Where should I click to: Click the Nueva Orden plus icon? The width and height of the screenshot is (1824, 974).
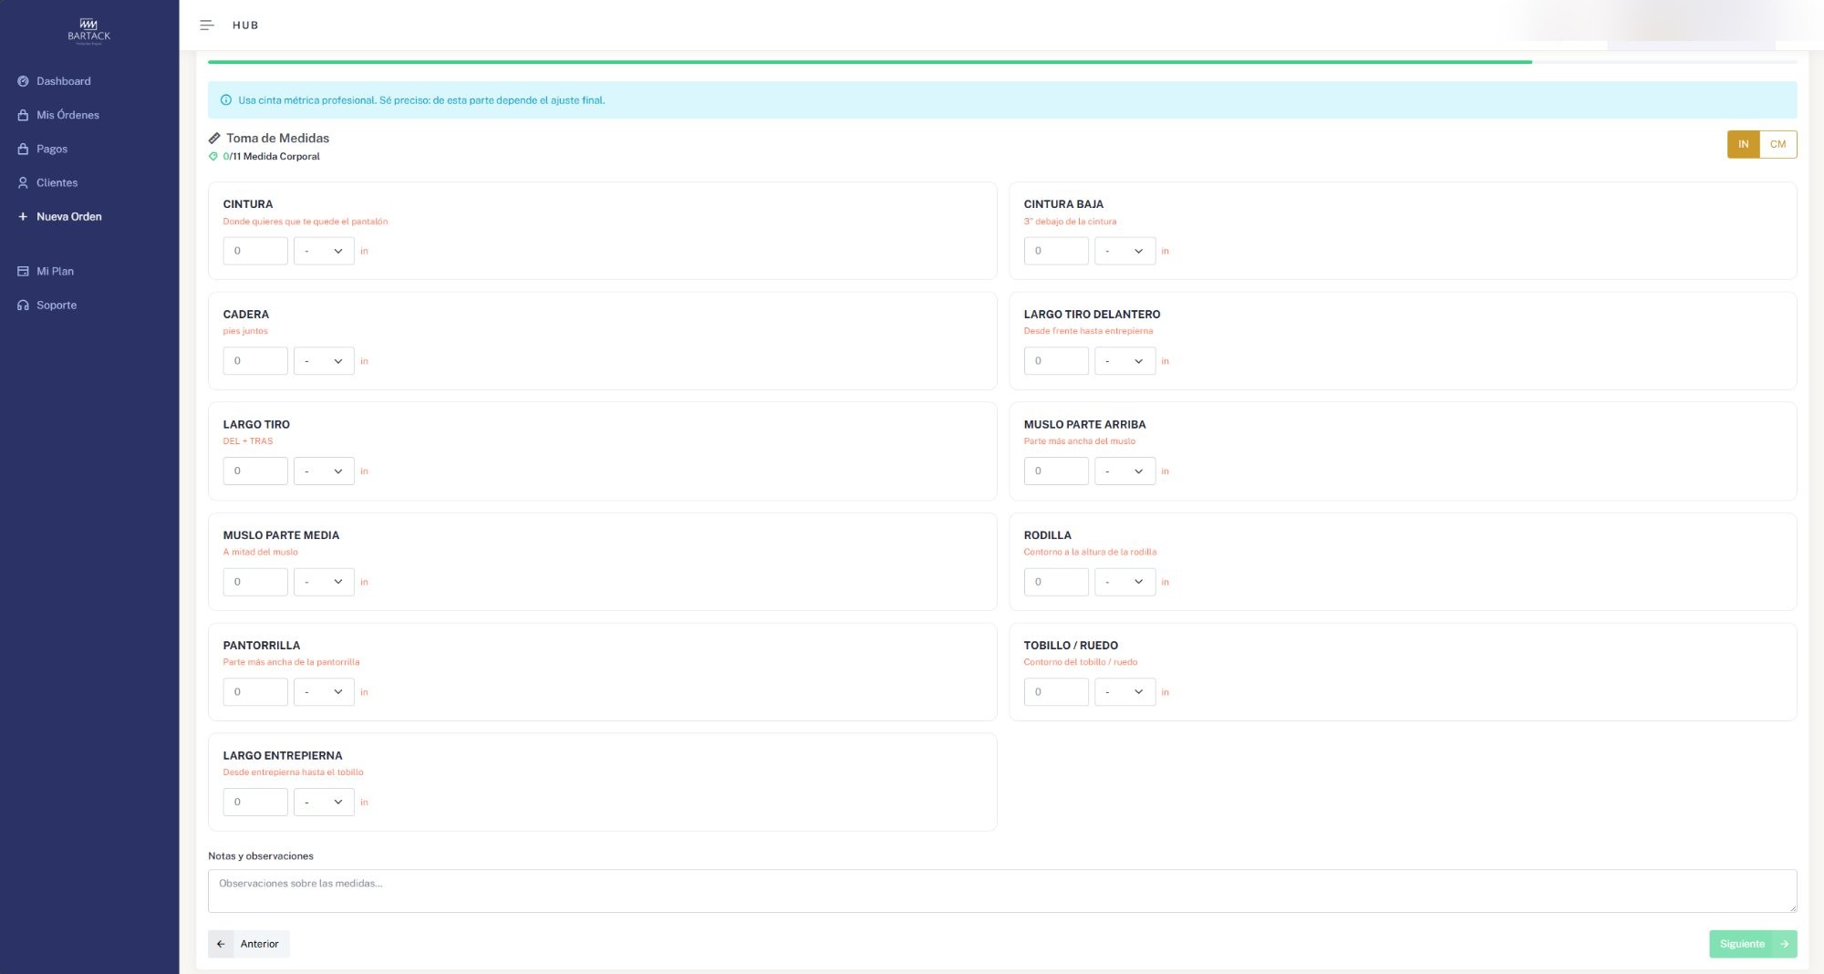23,217
